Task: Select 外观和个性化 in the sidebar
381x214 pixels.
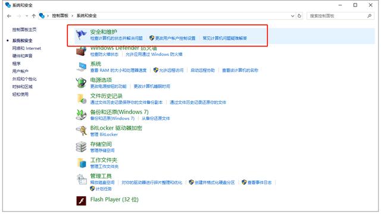Action: pos(24,79)
